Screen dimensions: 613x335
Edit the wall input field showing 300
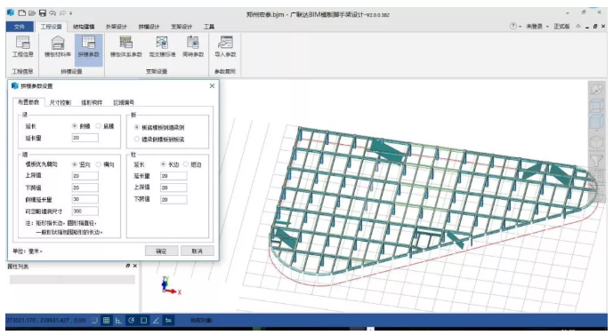pos(85,211)
